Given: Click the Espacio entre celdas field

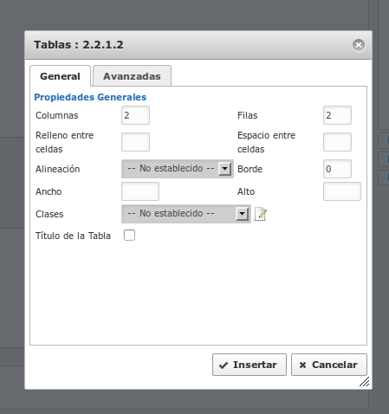Looking at the screenshot, I should click(337, 142).
